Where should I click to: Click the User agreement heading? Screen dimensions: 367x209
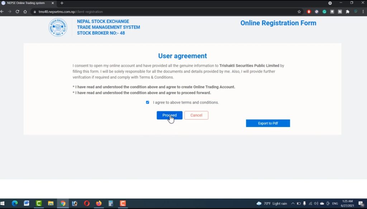click(x=182, y=56)
